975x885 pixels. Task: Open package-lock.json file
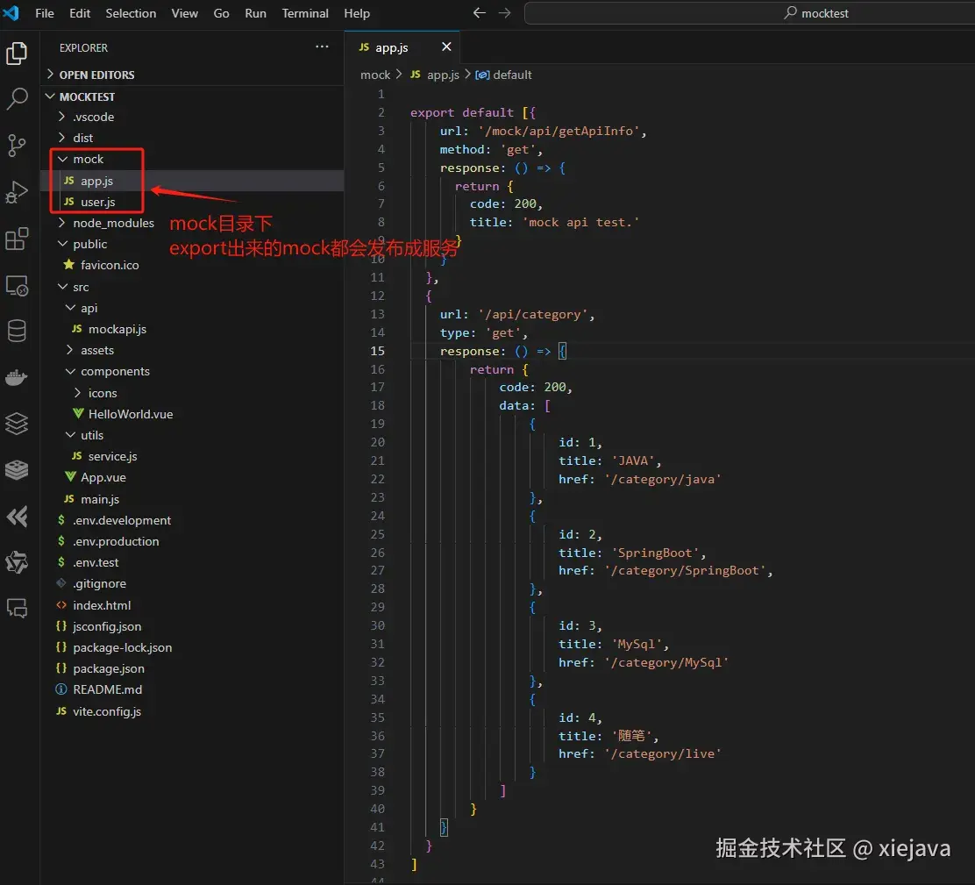(192, 647)
